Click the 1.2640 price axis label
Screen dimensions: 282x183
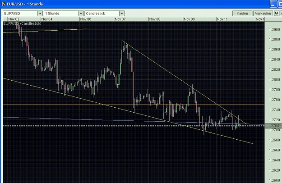tap(274, 160)
